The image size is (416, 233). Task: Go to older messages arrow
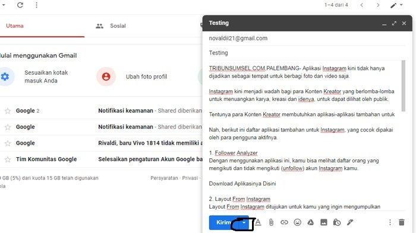[378, 5]
